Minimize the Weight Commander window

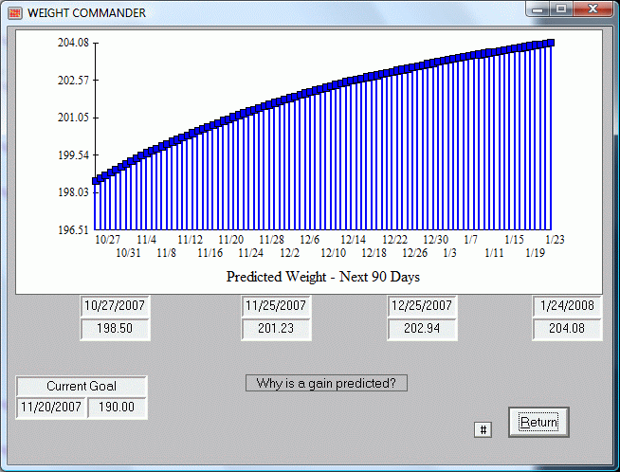541,10
